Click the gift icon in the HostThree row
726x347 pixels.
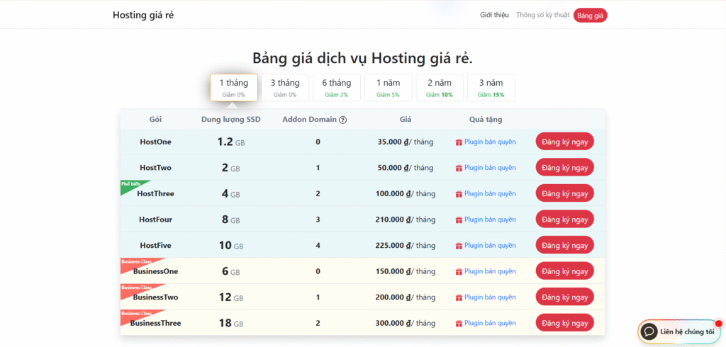459,194
